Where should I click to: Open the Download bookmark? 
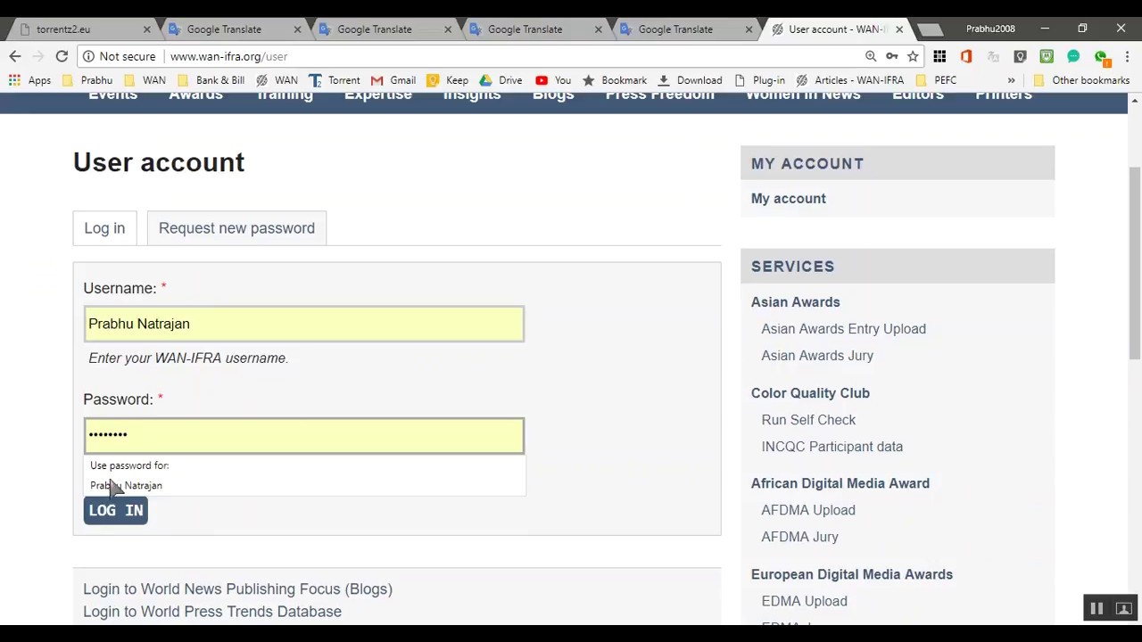(690, 80)
